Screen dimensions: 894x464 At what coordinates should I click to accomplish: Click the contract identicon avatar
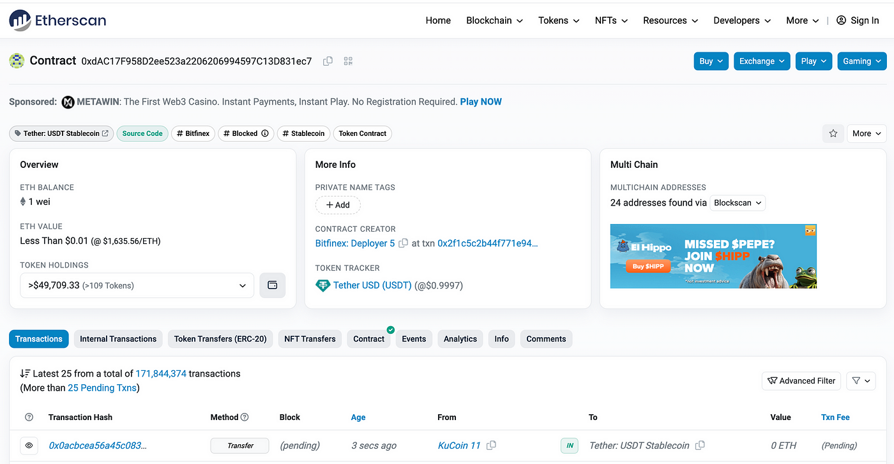click(x=17, y=61)
